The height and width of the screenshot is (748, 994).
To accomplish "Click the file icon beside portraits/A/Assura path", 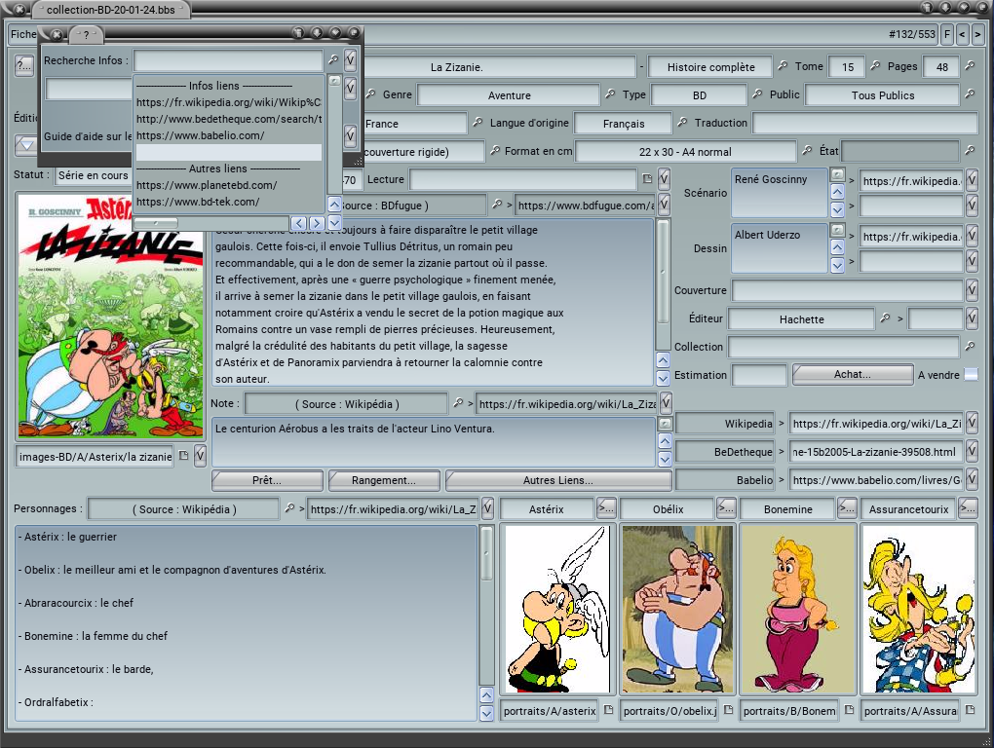I will 970,710.
